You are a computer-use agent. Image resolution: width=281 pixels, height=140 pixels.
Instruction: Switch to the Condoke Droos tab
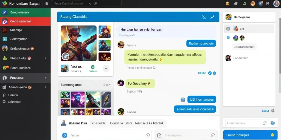(121, 123)
